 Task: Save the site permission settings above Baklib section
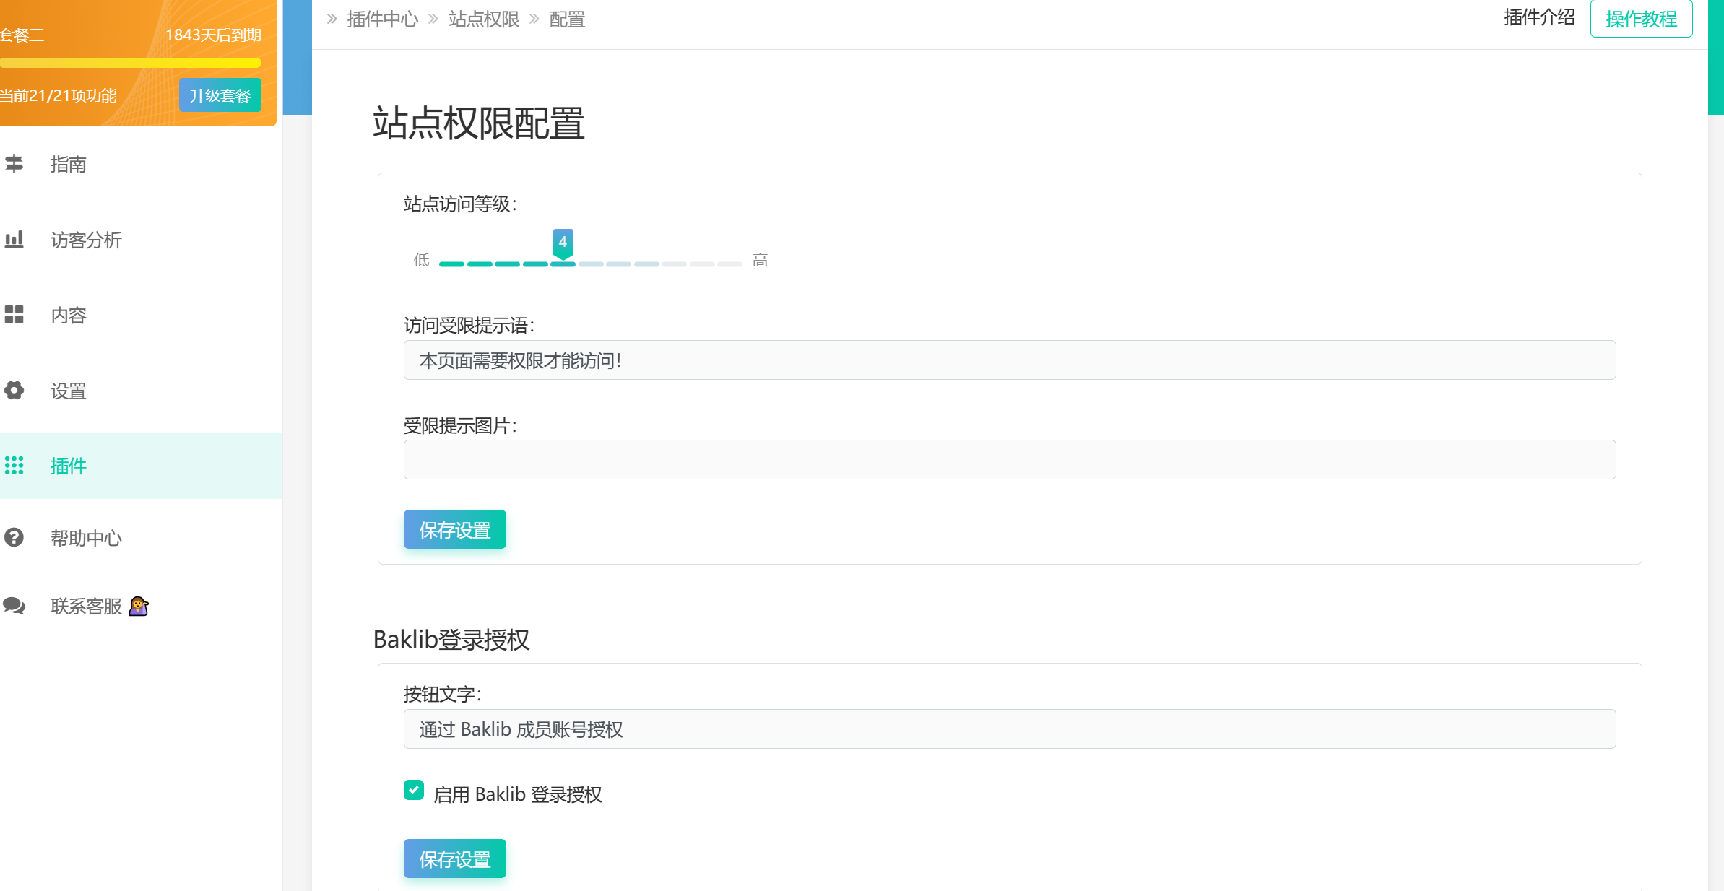tap(455, 530)
